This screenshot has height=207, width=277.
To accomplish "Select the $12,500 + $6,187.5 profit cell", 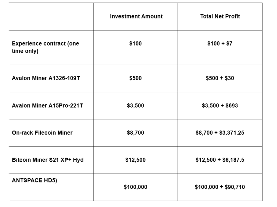I will [220, 160].
